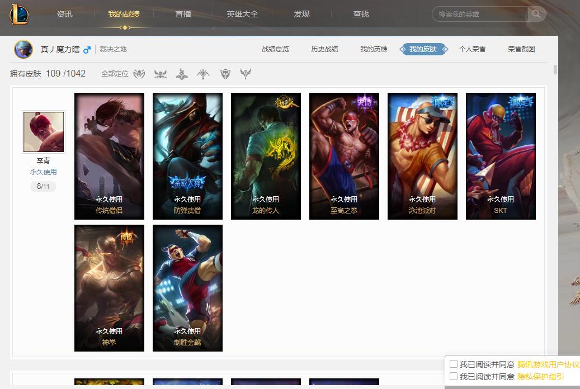This screenshot has height=389, width=580.
Task: Filter skins by Mage role icon
Action: coord(182,74)
